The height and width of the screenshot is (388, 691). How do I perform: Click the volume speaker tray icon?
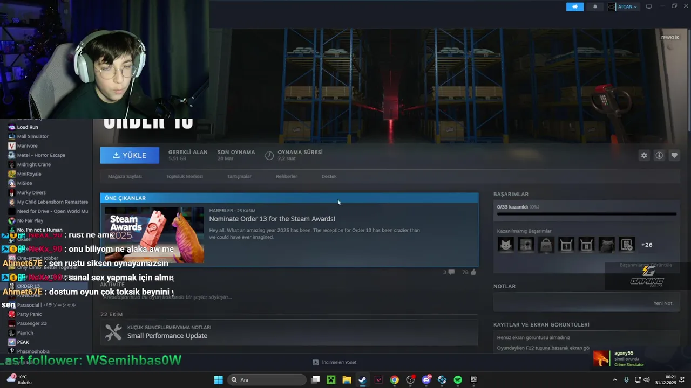point(647,380)
